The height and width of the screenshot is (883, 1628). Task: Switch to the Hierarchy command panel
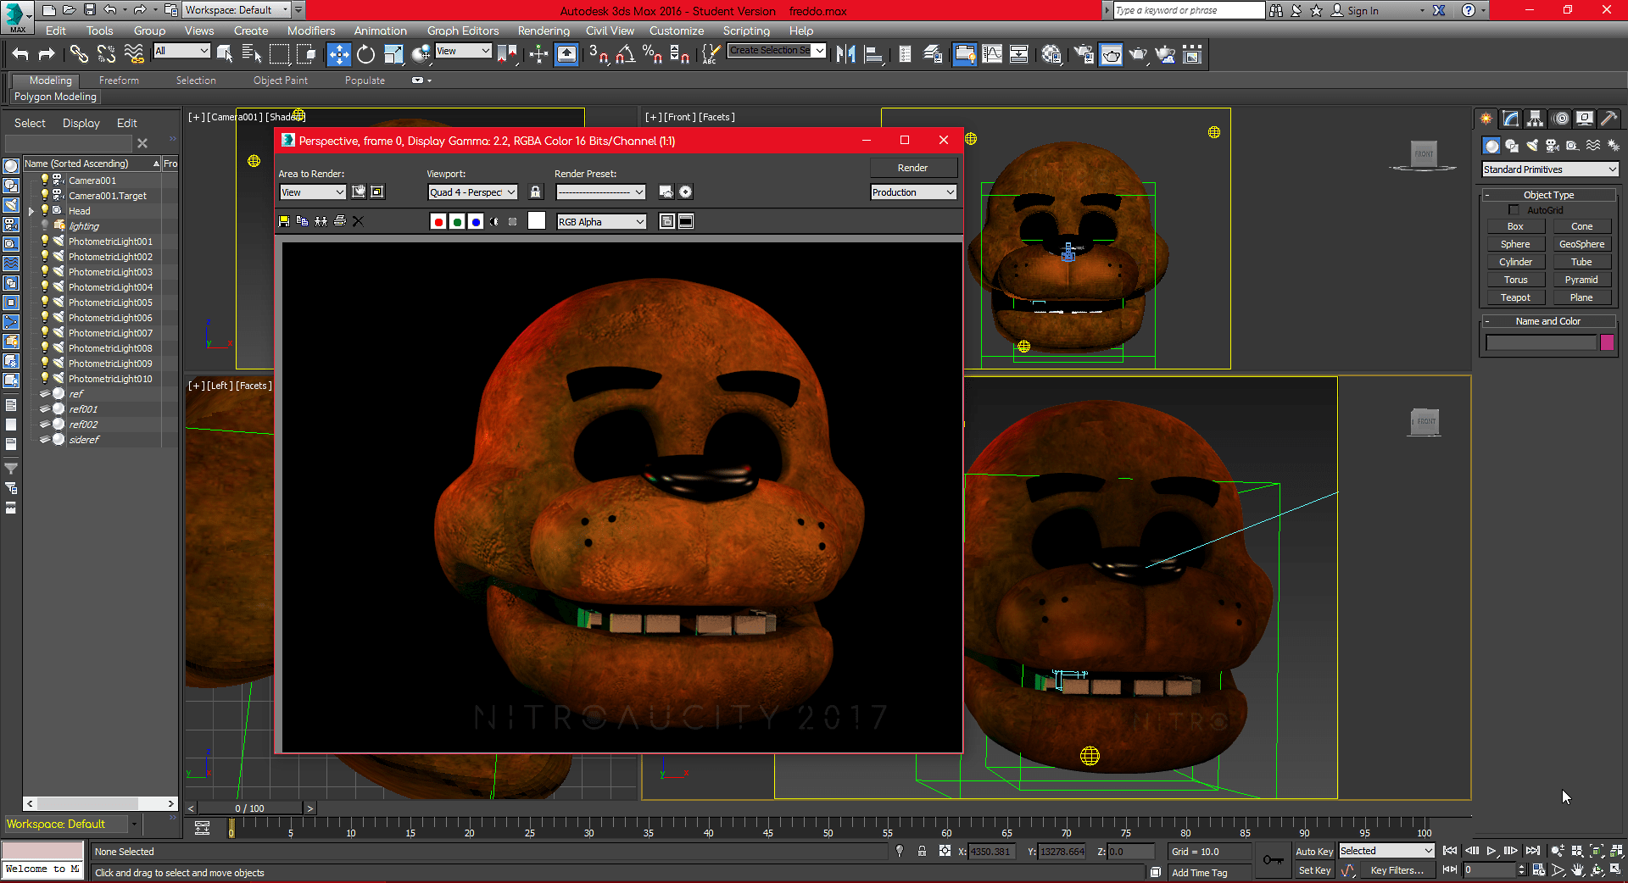coord(1535,119)
